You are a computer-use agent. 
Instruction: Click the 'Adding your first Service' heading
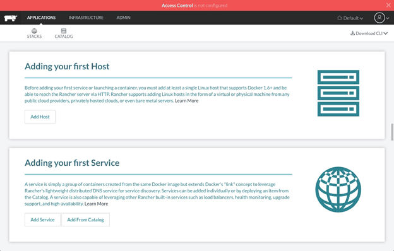click(x=72, y=163)
